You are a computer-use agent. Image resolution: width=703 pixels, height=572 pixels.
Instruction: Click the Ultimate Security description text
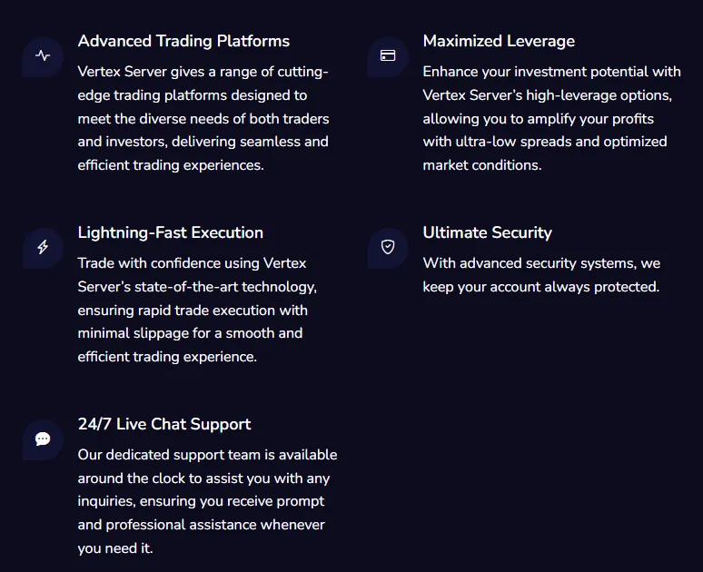(x=541, y=275)
